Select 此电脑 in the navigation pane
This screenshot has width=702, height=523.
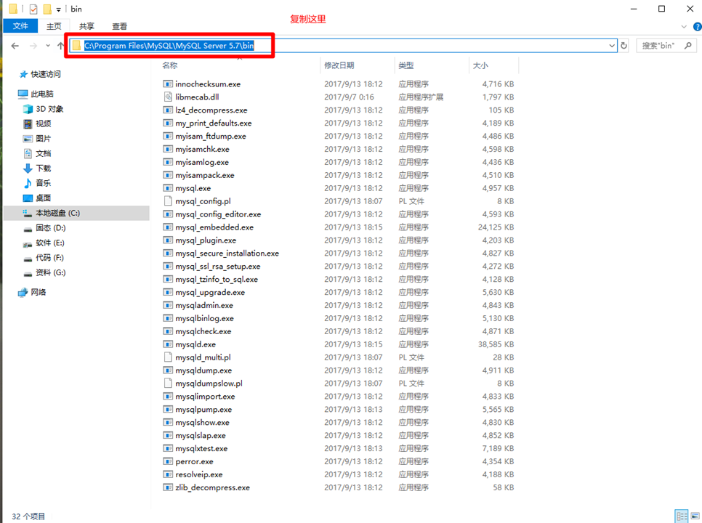coord(36,94)
